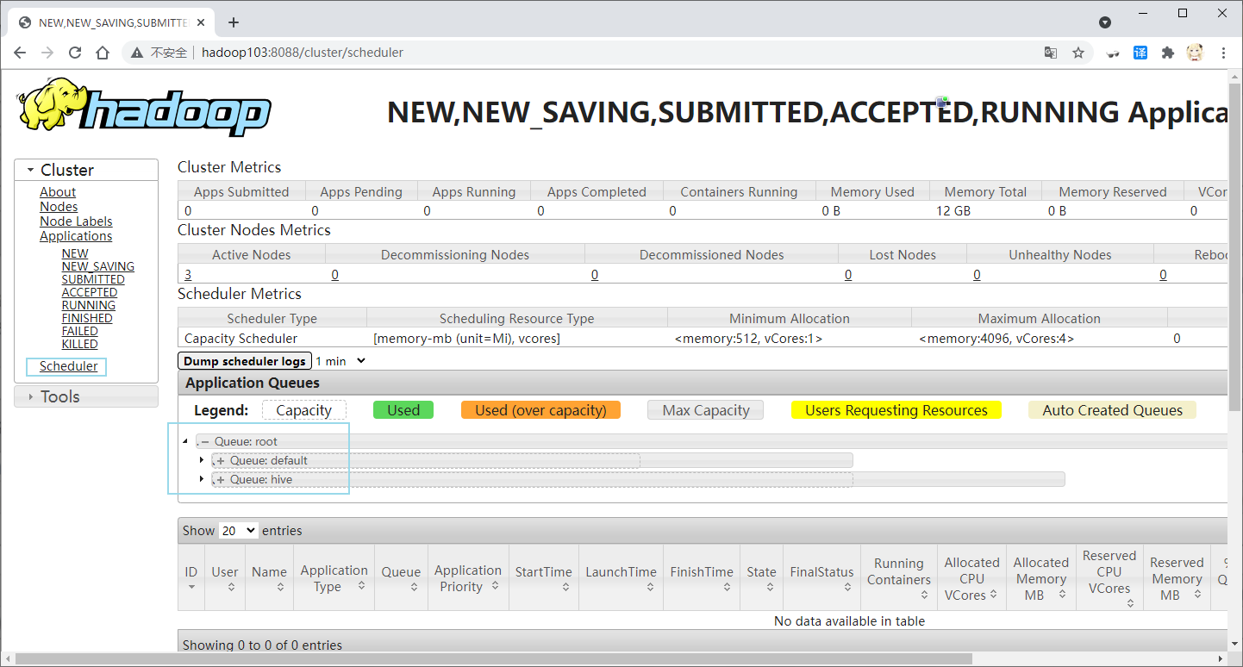Click the translate page icon

pyautogui.click(x=1051, y=53)
